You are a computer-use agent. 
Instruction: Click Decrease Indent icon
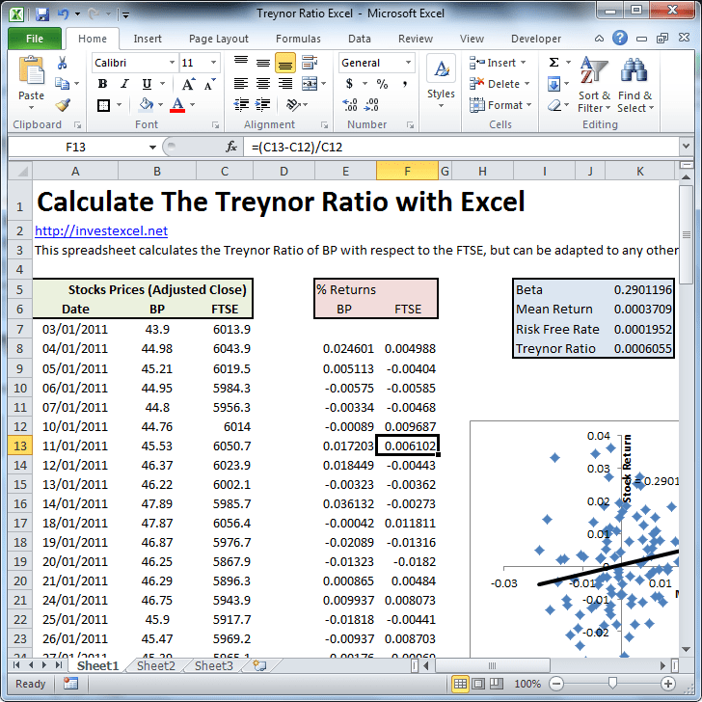pyautogui.click(x=241, y=105)
